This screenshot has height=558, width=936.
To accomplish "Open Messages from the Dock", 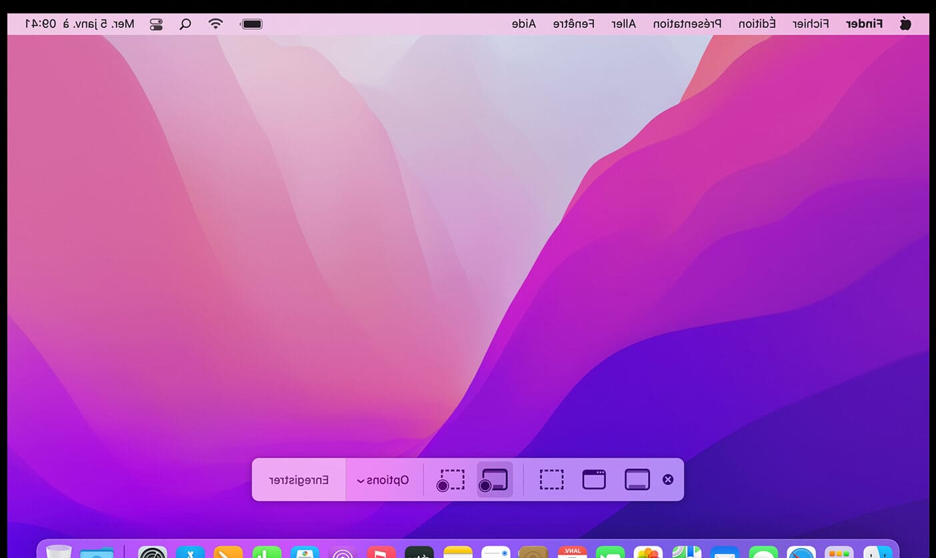I will (763, 552).
